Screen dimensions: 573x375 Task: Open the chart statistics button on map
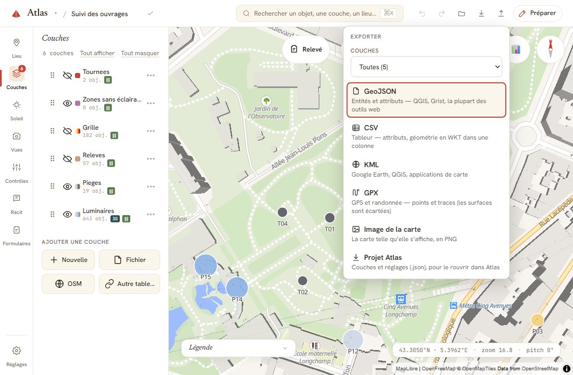[517, 49]
